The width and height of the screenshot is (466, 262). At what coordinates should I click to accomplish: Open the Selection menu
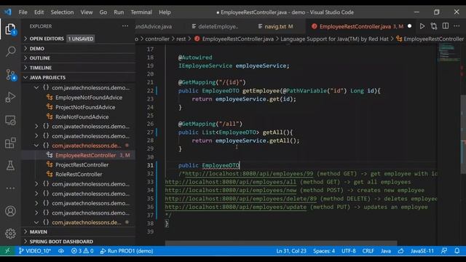[62, 12]
